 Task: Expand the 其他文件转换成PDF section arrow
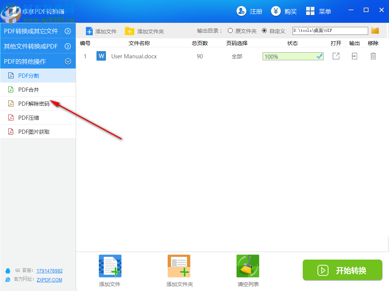tap(68, 46)
